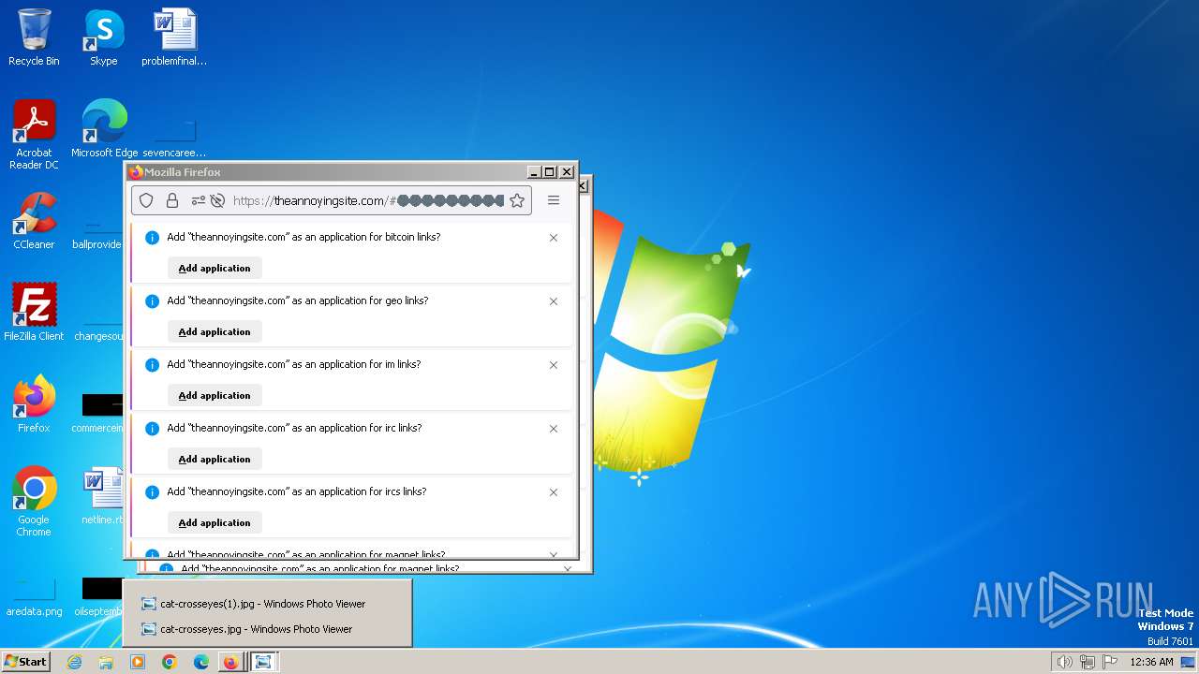Add application for ircs links
Image resolution: width=1199 pixels, height=674 pixels.
[215, 522]
